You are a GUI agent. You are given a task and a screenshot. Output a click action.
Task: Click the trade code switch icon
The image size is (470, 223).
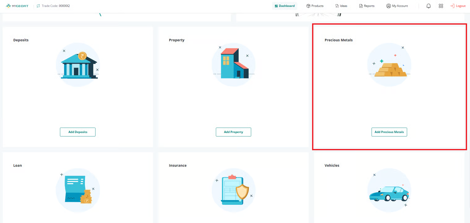point(38,6)
